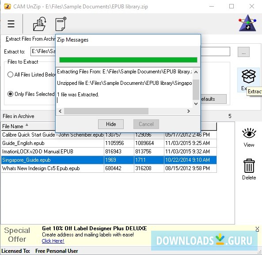Click the open archive folder icon
262x255 pixels.
(40, 24)
